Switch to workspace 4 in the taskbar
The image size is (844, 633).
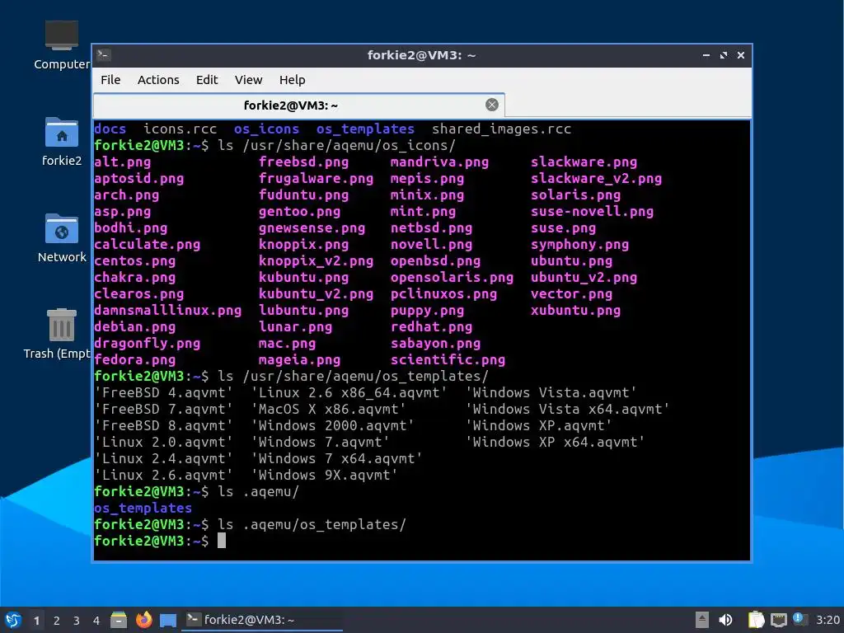tap(96, 621)
